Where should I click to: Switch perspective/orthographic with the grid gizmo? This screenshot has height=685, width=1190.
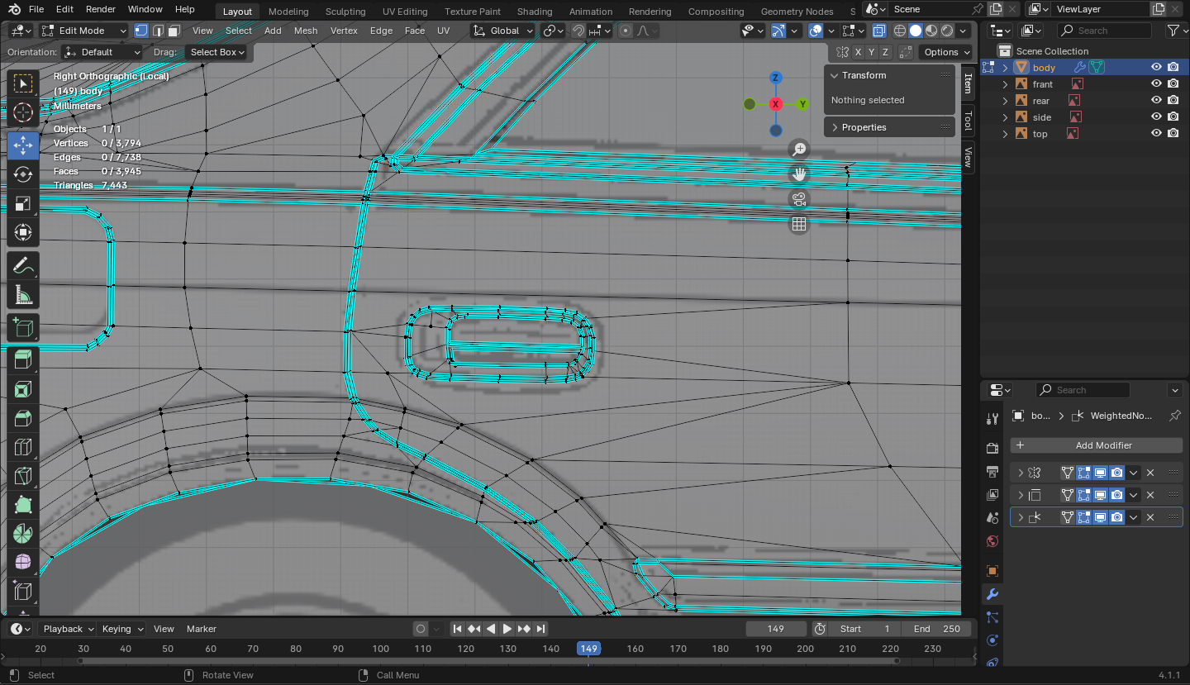(799, 224)
